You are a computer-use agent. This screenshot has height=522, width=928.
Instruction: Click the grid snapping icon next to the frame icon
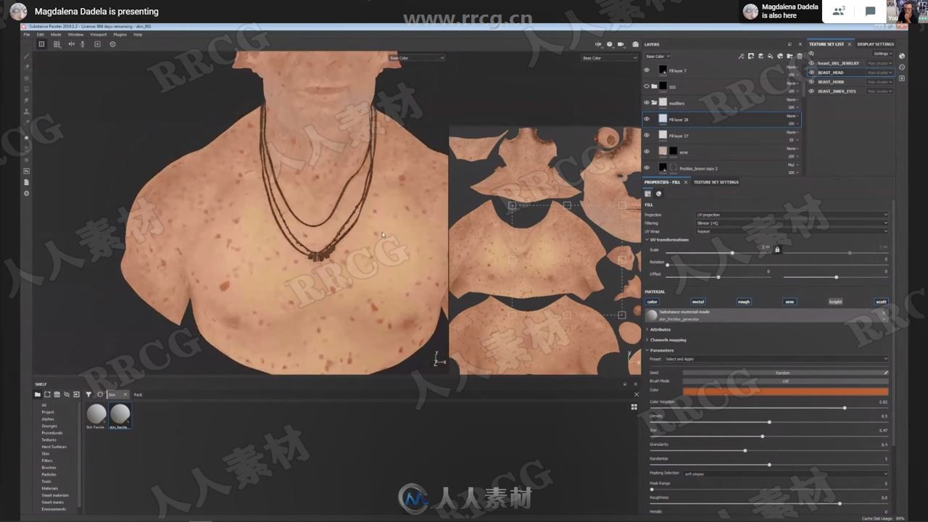coord(56,44)
